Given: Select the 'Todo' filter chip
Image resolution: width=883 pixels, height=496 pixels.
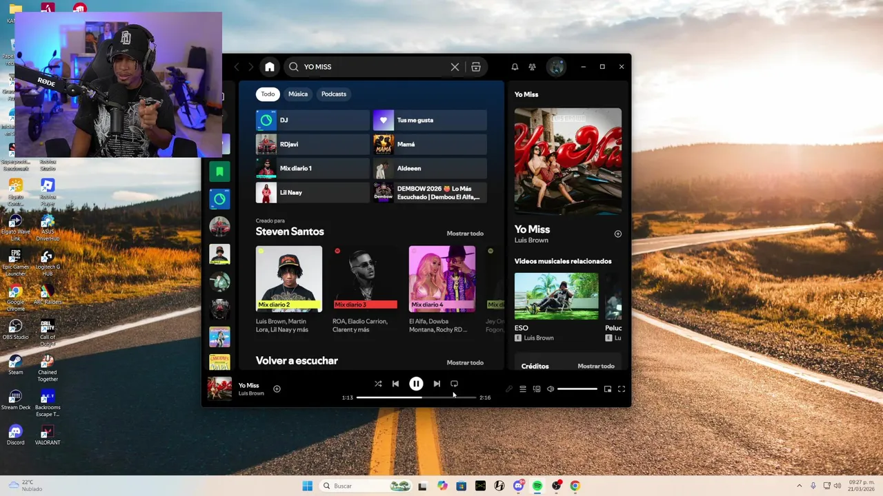Looking at the screenshot, I should (268, 94).
